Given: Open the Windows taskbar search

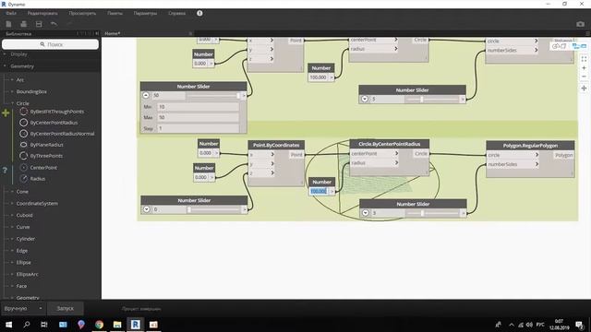Looking at the screenshot, I should click(27, 324).
